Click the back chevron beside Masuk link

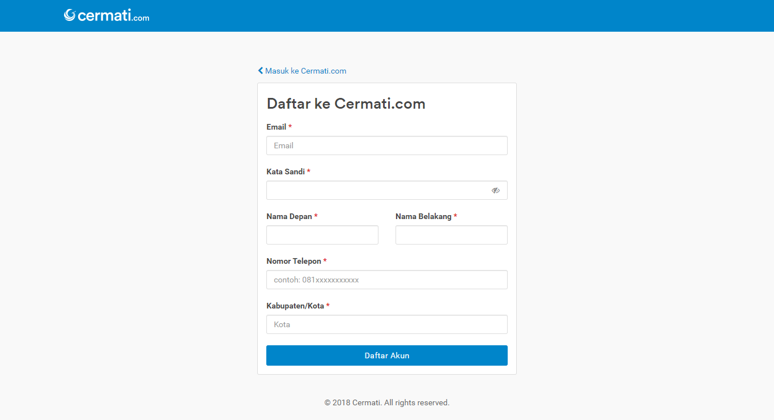click(x=261, y=71)
